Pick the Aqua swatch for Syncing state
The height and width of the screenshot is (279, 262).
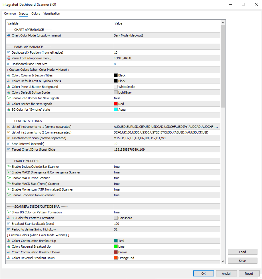tap(116, 110)
